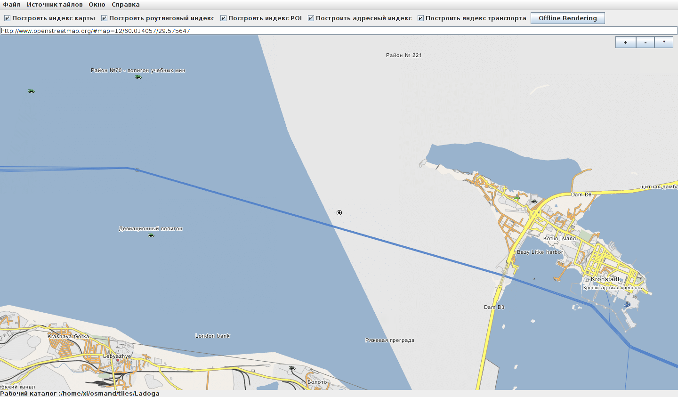Open the Справка menu
Screen dimensions: 678x397
pos(126,4)
